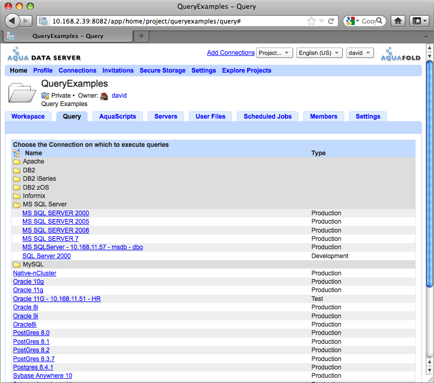Go to the User Files tab
Image resolution: width=434 pixels, height=383 pixels.
(211, 117)
